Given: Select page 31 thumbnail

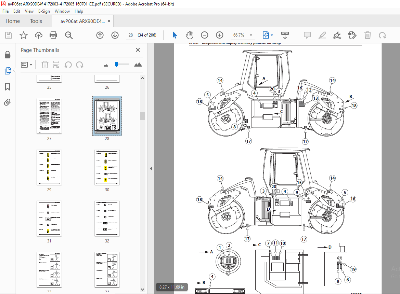Looking at the screenshot, I should tap(49, 219).
